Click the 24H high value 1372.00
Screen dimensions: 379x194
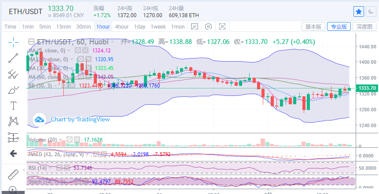127,15
